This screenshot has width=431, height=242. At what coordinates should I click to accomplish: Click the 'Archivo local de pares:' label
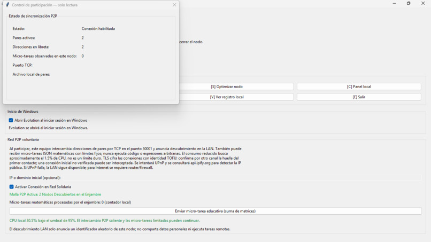pos(32,74)
